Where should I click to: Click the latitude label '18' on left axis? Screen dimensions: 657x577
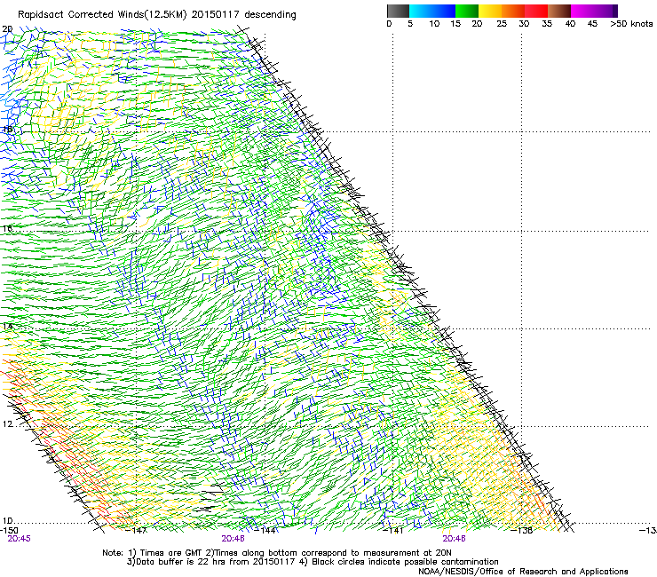coord(7,129)
